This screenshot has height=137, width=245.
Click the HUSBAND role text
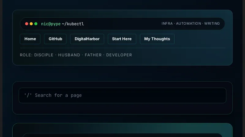click(x=69, y=55)
